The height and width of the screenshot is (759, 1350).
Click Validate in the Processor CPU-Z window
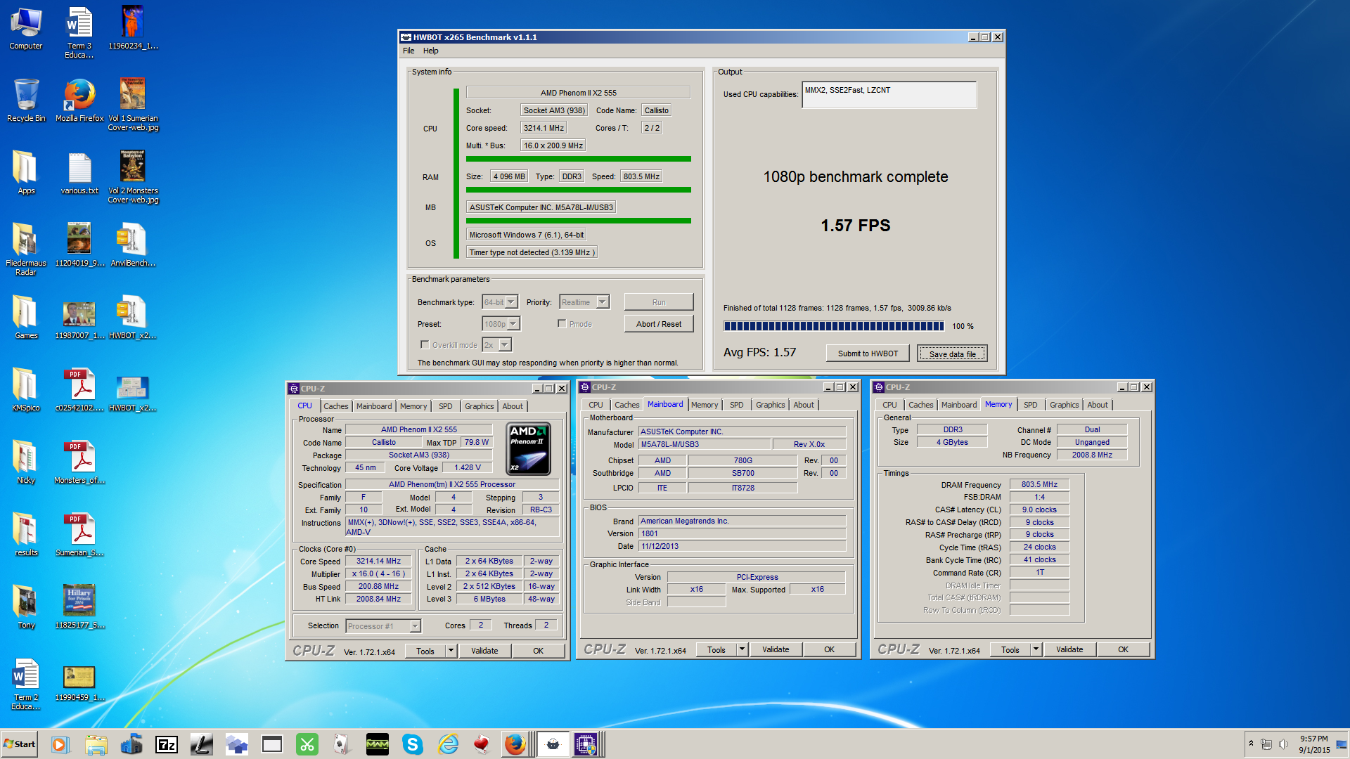point(484,651)
